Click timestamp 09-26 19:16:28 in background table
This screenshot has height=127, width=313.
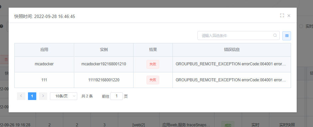pyautogui.click(x=15, y=125)
